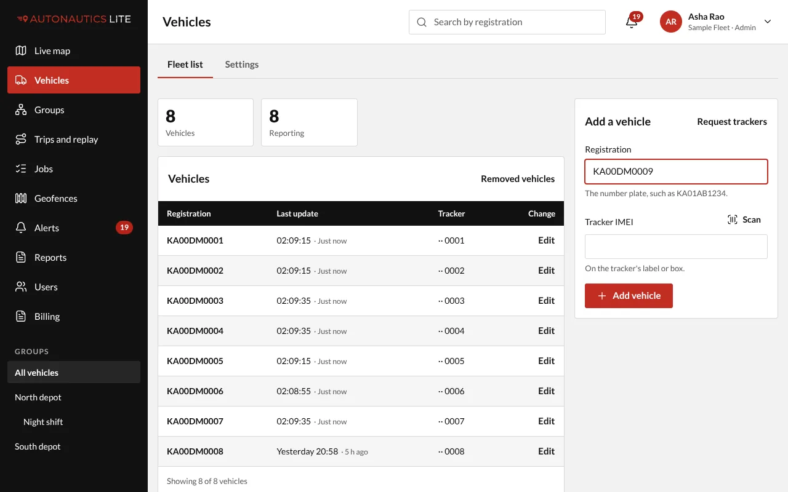Click Edit for KA00DM0006 row
The height and width of the screenshot is (492, 788).
[547, 391]
